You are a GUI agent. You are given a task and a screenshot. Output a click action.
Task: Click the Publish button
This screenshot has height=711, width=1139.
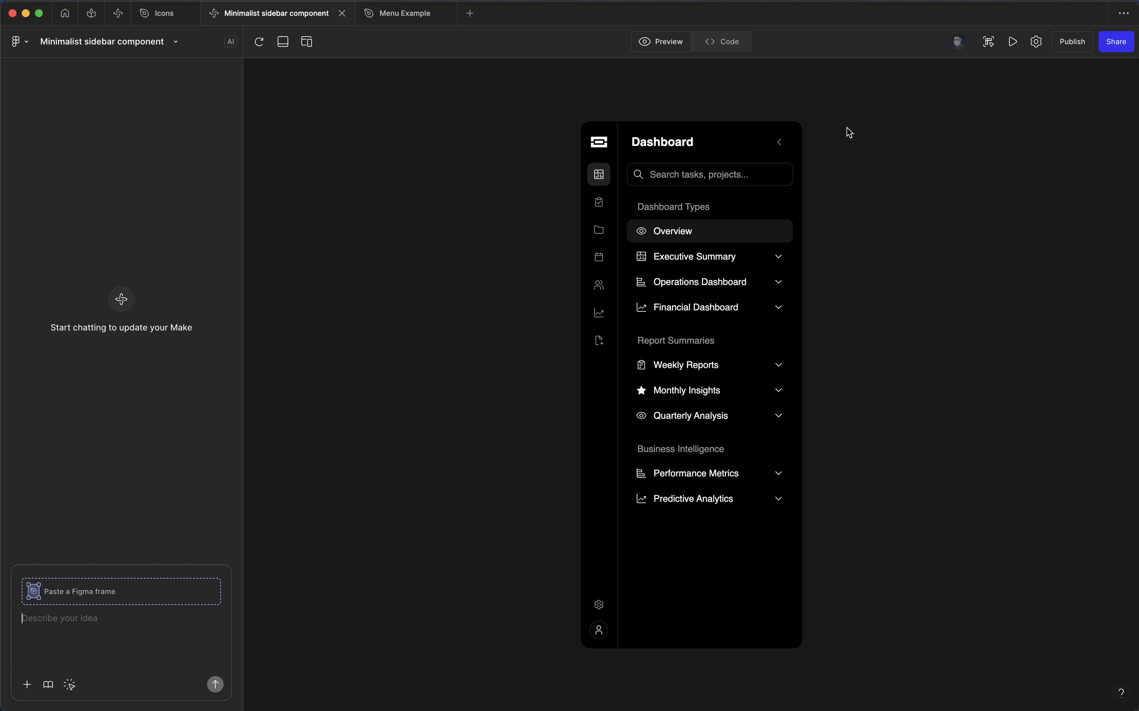click(x=1072, y=42)
